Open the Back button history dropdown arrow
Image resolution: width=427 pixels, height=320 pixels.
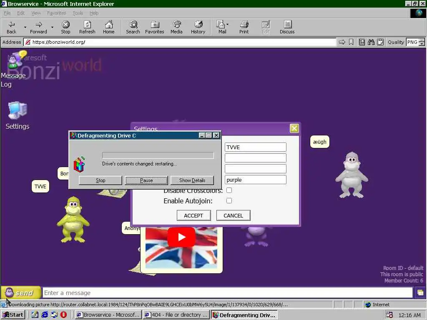[25, 27]
